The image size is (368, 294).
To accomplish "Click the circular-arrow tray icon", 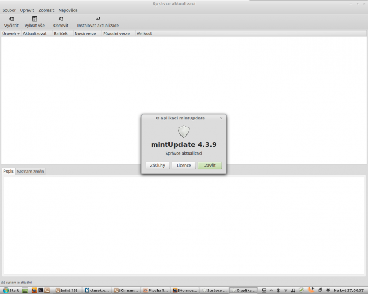I will (320, 290).
